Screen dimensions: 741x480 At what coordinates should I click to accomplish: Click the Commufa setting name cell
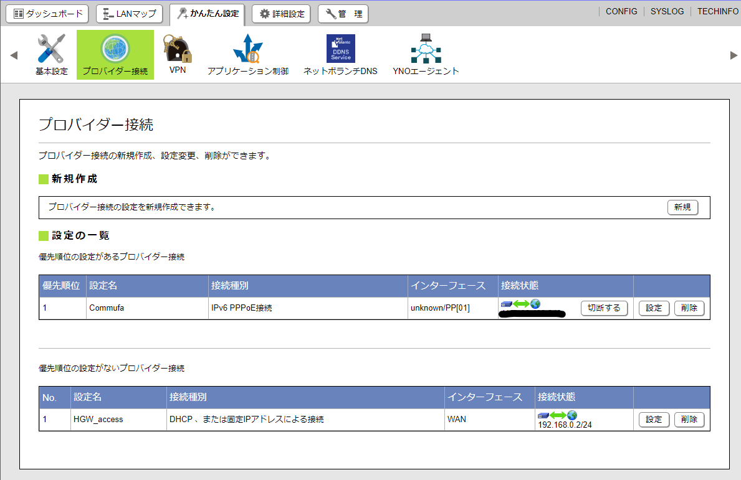click(x=147, y=308)
